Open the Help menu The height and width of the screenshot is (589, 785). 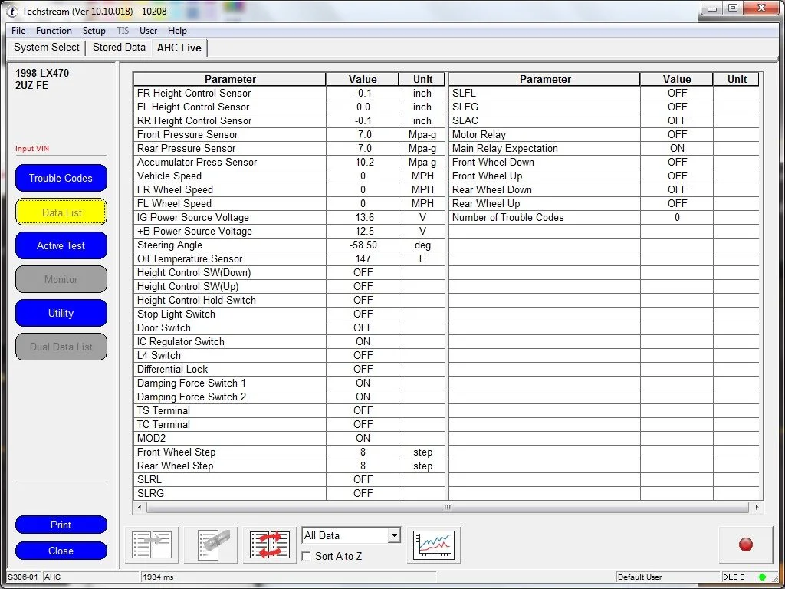tap(177, 31)
